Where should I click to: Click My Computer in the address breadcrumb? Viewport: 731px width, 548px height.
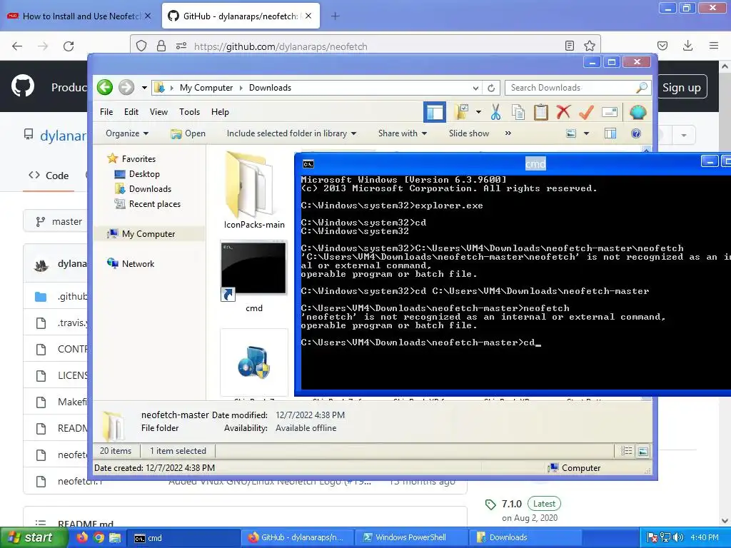coord(206,88)
